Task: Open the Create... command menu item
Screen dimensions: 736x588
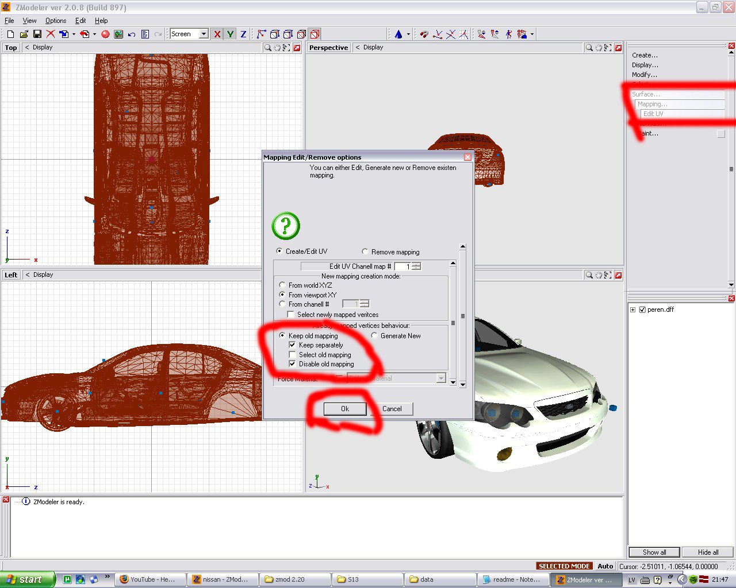Action: tap(645, 55)
